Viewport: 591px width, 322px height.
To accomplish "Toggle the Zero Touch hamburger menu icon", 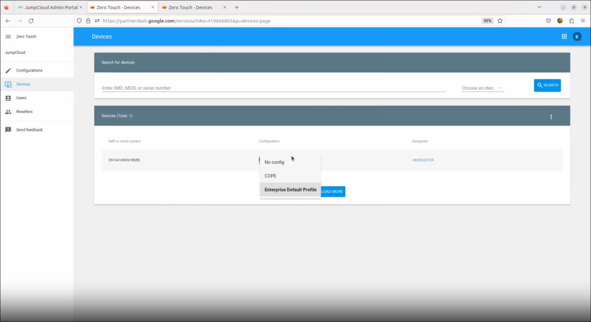I will (8, 36).
